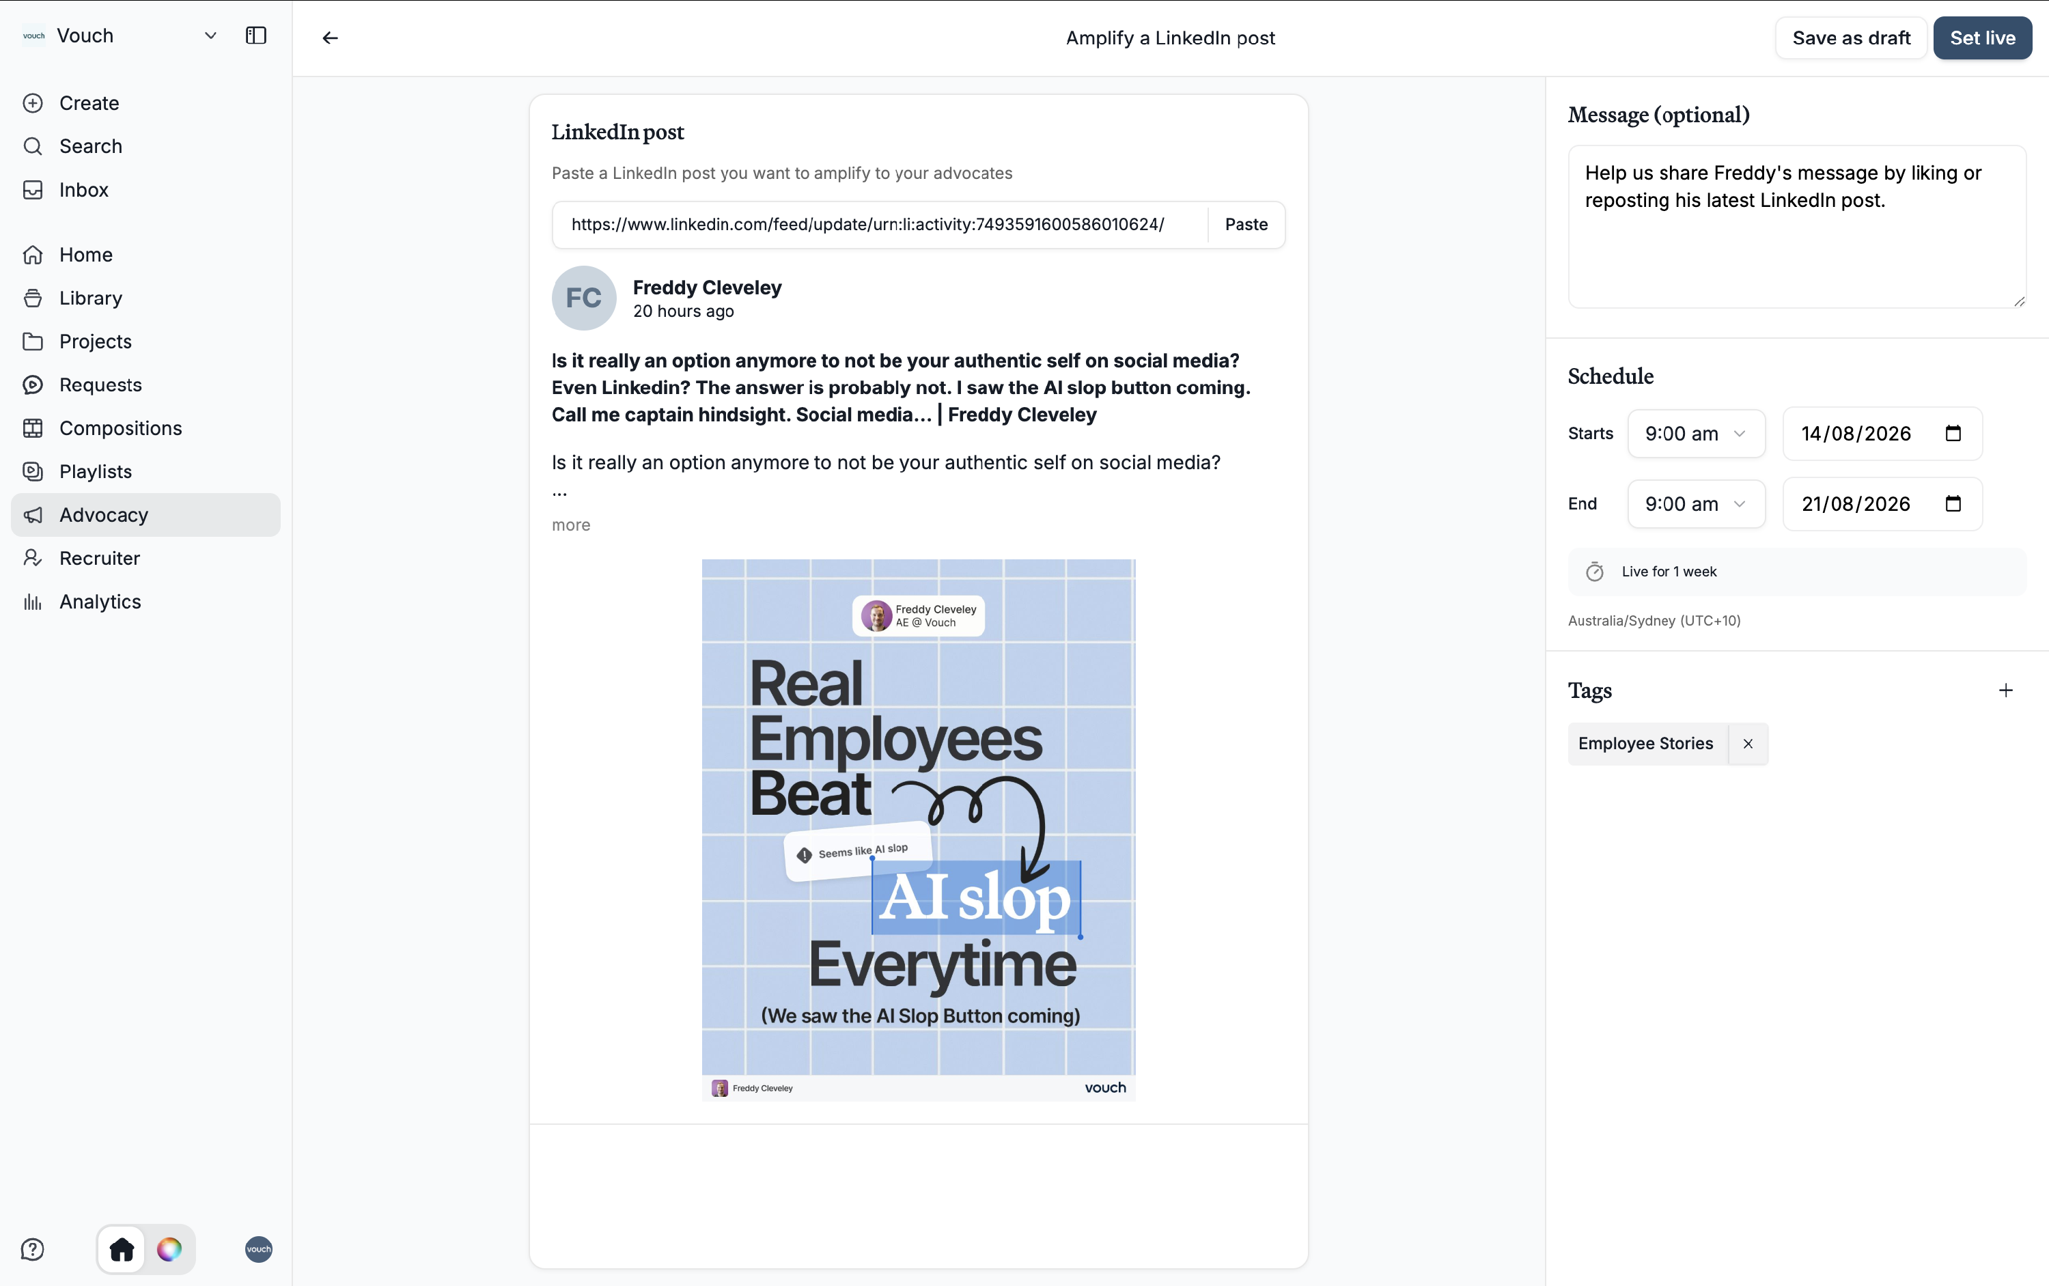2049x1286 pixels.
Task: Click the Requests icon
Action: pyautogui.click(x=32, y=385)
